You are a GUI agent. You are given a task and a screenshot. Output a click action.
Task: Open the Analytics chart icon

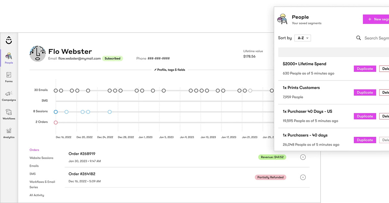pyautogui.click(x=9, y=131)
